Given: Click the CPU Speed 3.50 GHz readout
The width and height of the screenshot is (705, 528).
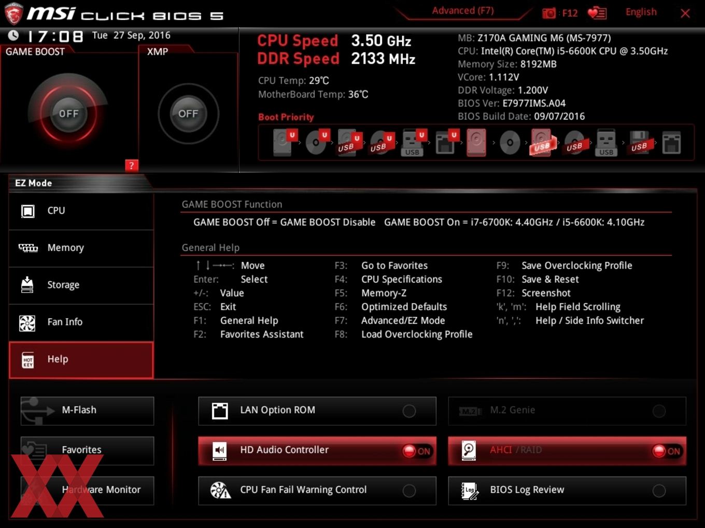Looking at the screenshot, I should 334,41.
